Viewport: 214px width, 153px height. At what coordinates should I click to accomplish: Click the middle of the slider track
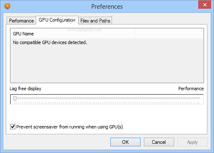107,98
